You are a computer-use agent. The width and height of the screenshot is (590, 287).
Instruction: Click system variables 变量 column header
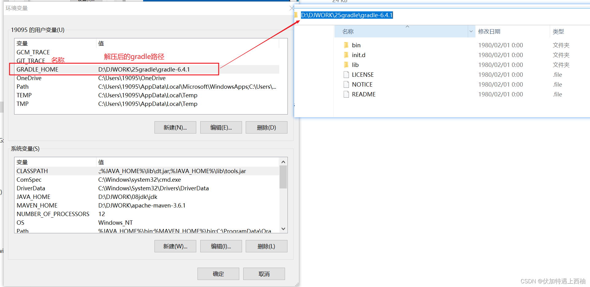click(x=55, y=162)
